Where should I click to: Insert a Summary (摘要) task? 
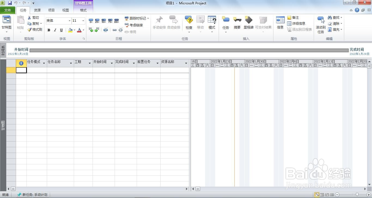237,23
